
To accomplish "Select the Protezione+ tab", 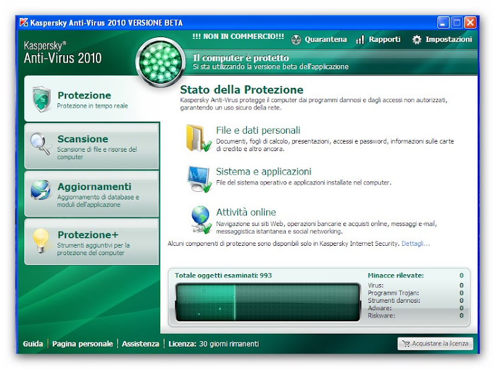I will click(92, 242).
